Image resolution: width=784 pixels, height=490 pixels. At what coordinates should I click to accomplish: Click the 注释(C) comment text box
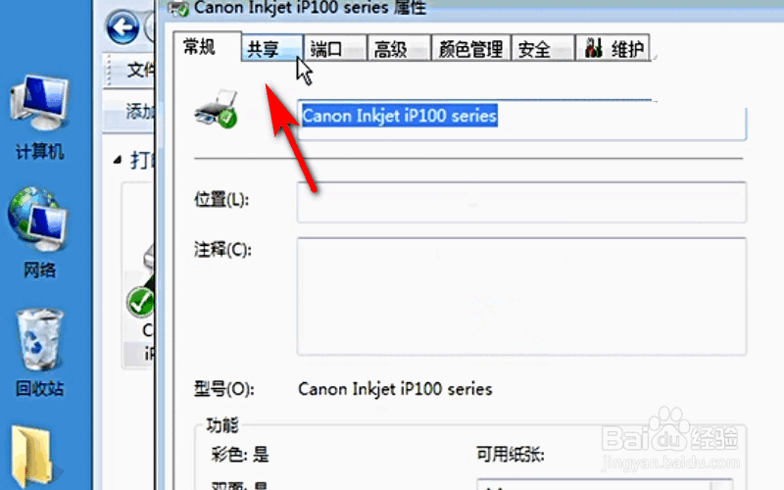click(521, 297)
